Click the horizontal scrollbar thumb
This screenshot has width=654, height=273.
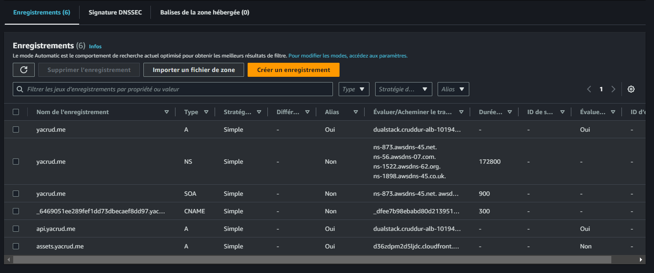pyautogui.click(x=312, y=260)
